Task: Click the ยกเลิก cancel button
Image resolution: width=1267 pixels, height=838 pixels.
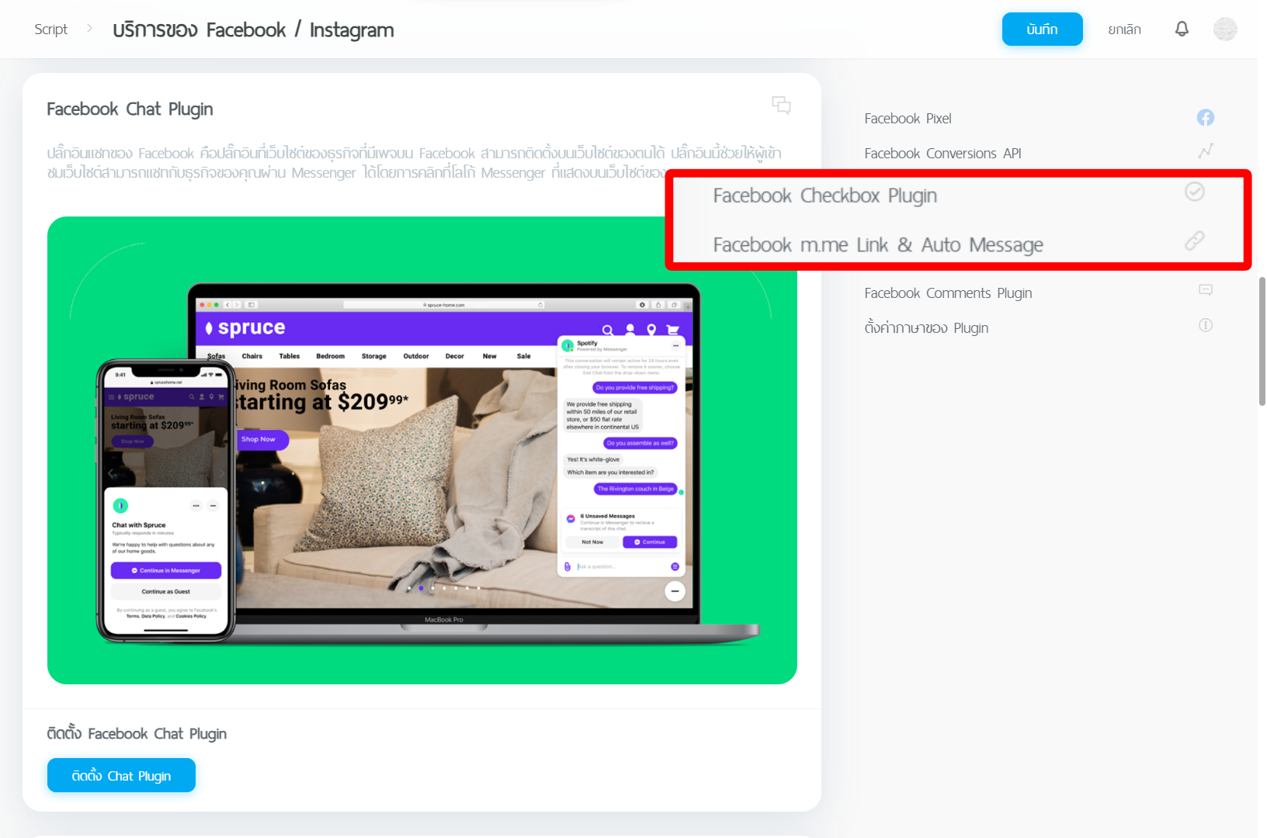Action: tap(1123, 29)
